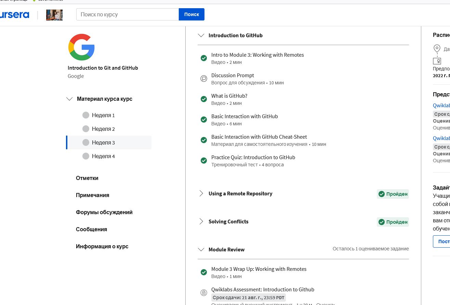Open Practice Quiz: Introduction to GitHub

[253, 157]
